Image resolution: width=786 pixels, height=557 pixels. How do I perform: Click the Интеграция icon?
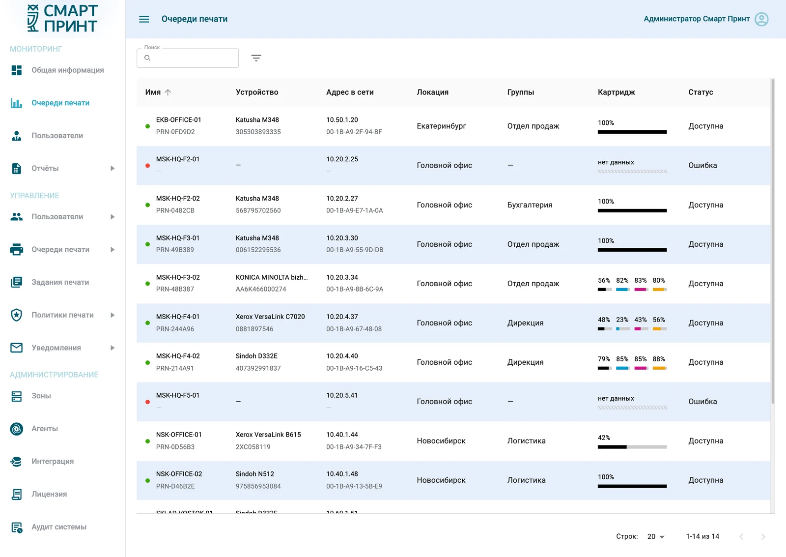17,462
